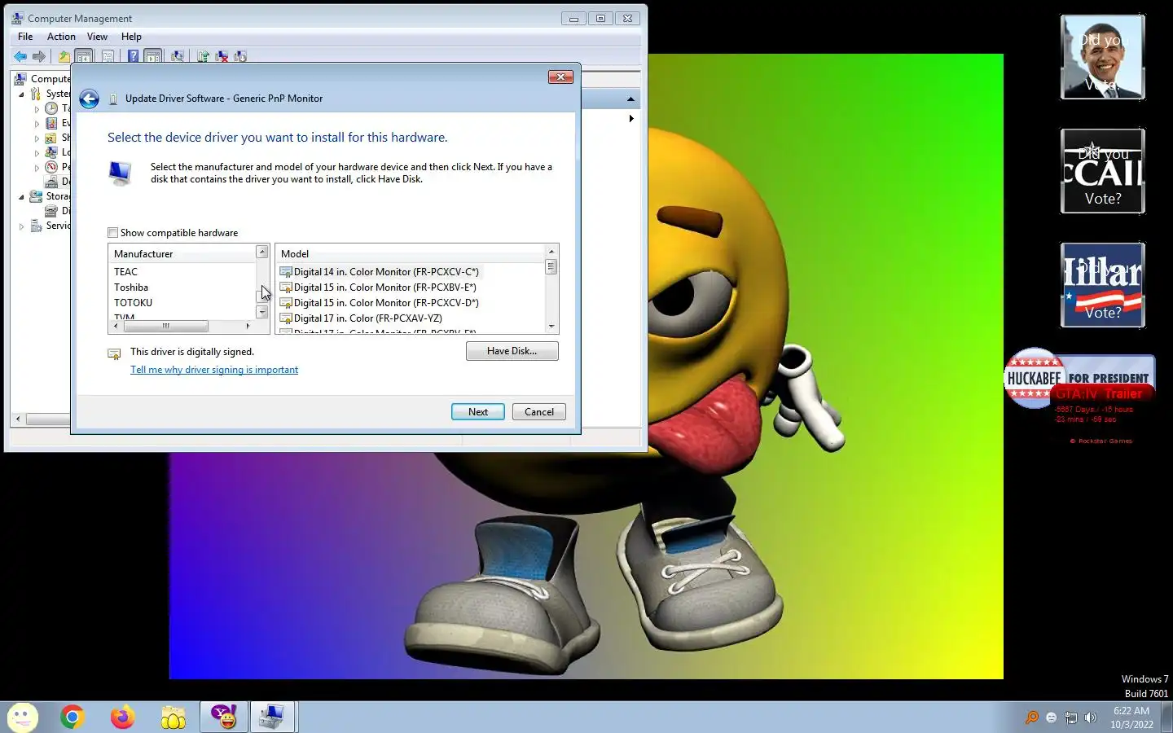Click Manufacturer list scroll up arrow
This screenshot has width=1173, height=733.
(x=262, y=252)
